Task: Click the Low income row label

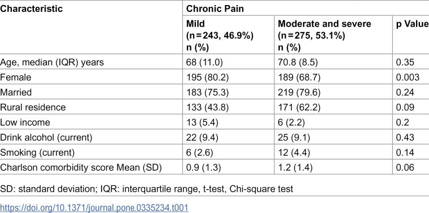Action: [25, 122]
